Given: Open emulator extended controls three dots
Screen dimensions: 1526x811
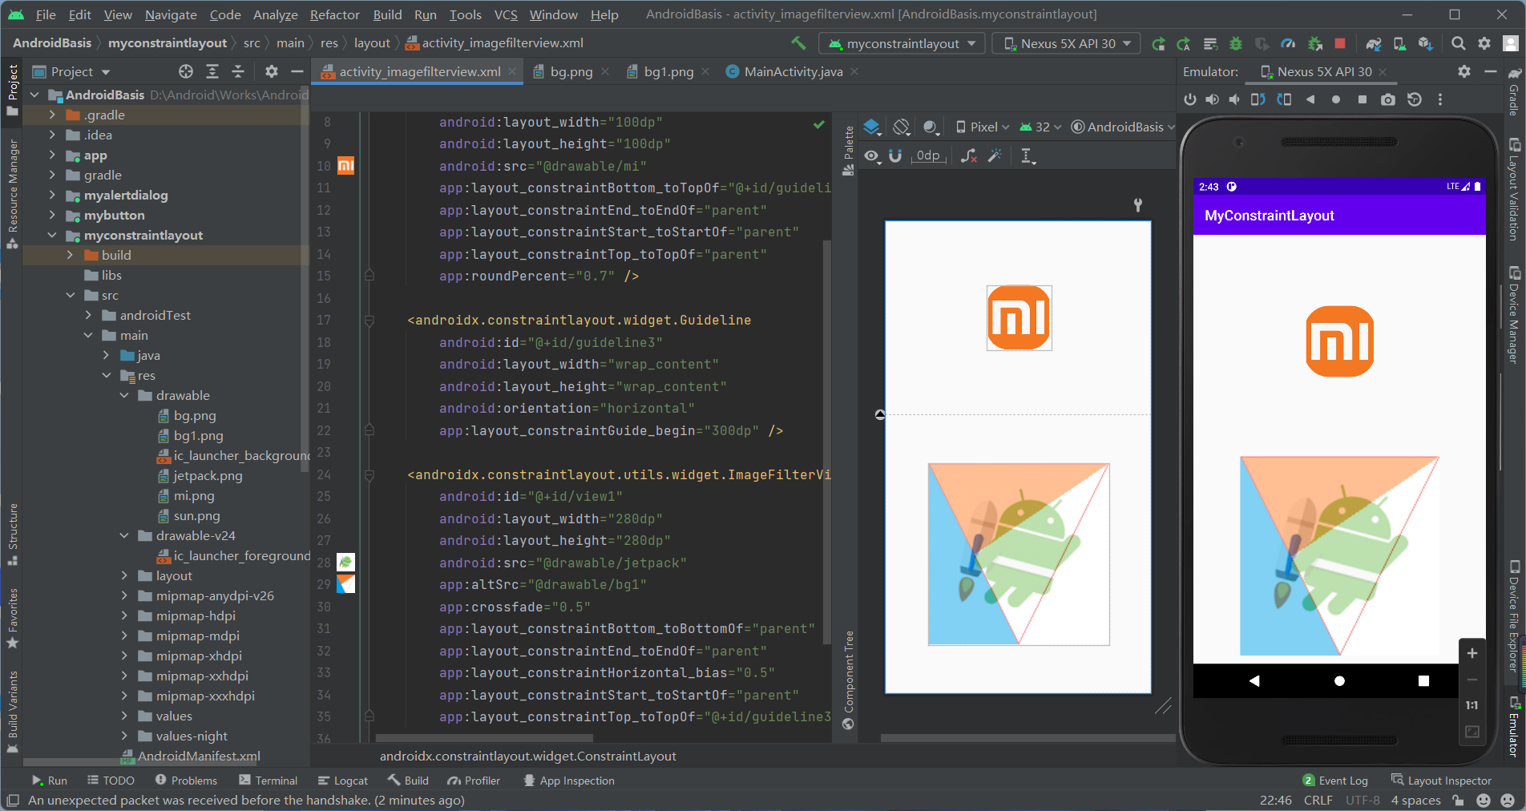Looking at the screenshot, I should pos(1440,99).
